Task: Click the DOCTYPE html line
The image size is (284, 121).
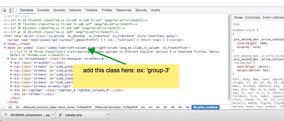Action: tap(17, 16)
